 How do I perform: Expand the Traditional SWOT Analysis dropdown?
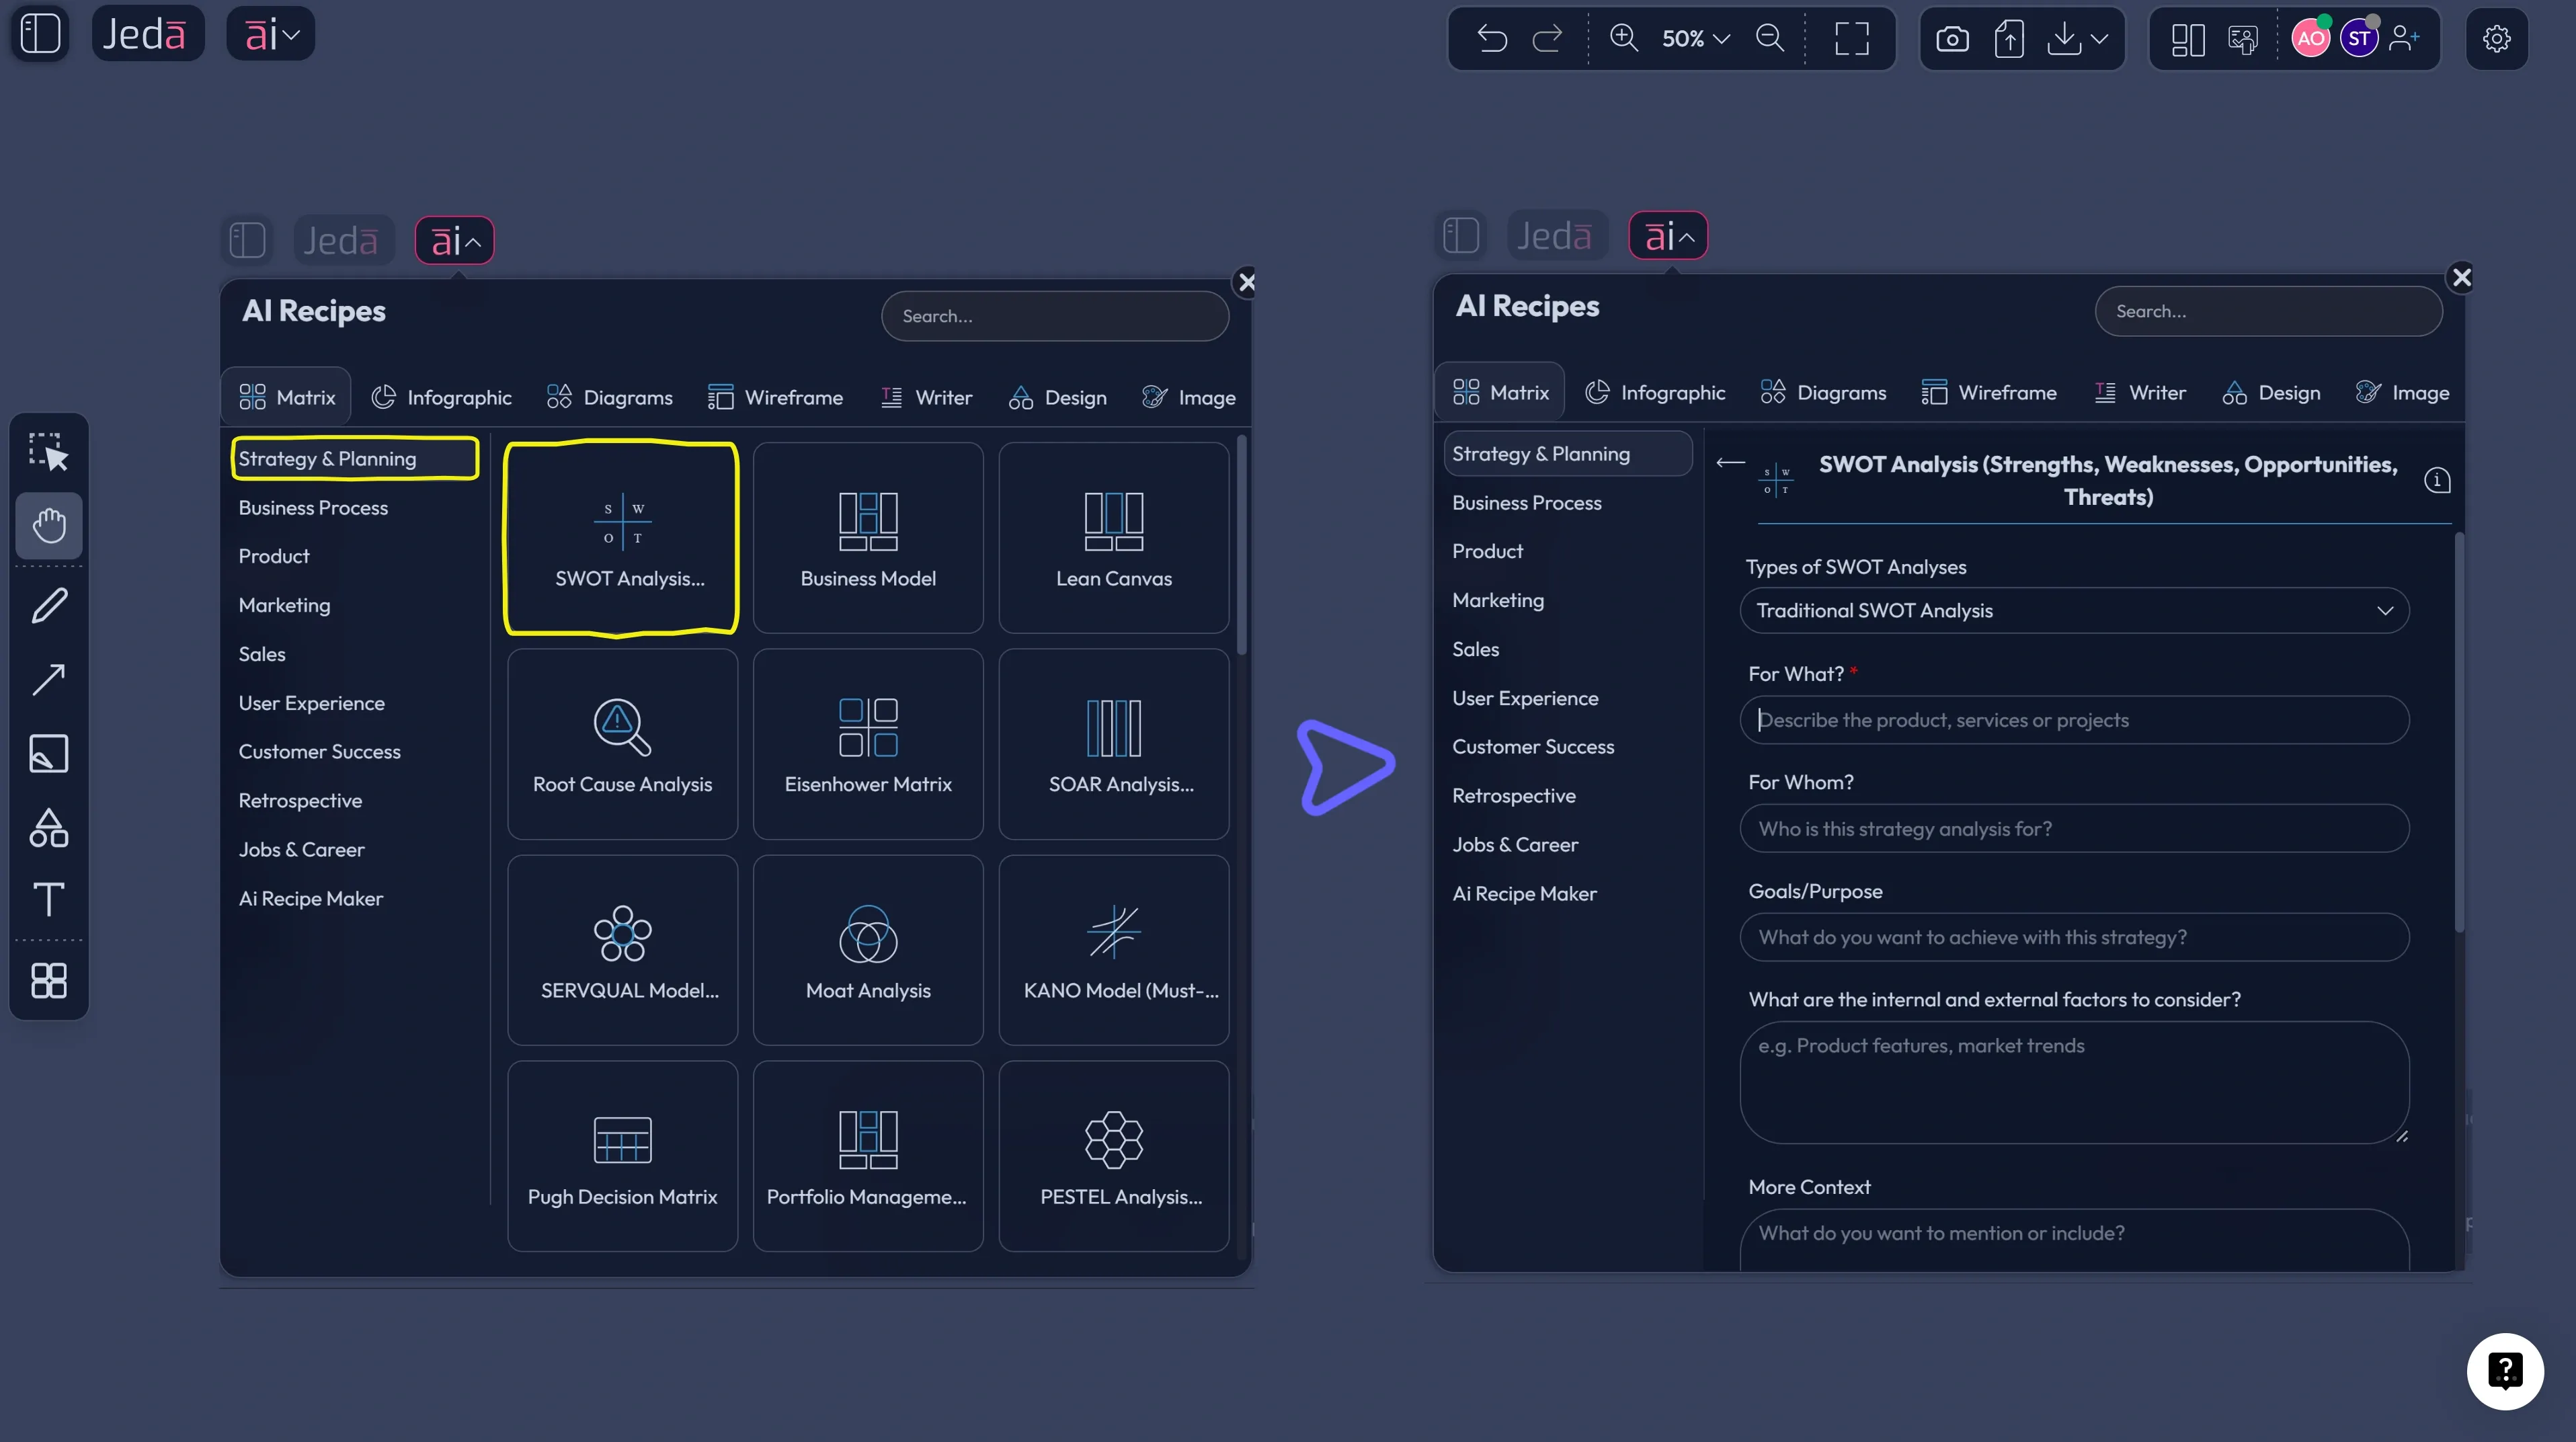pos(2385,610)
